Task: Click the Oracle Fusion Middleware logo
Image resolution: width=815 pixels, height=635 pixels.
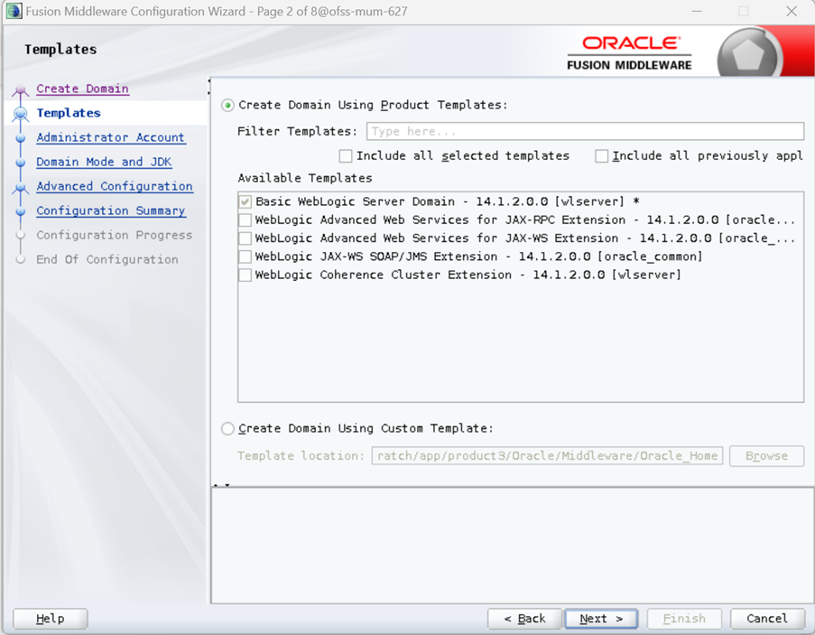Action: click(x=629, y=53)
